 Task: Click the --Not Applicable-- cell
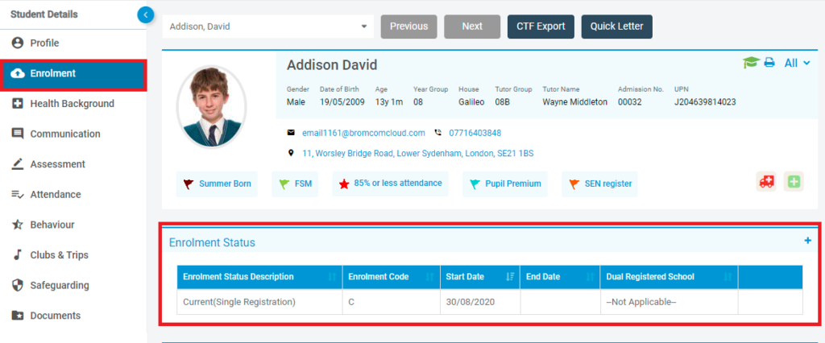tap(670, 302)
